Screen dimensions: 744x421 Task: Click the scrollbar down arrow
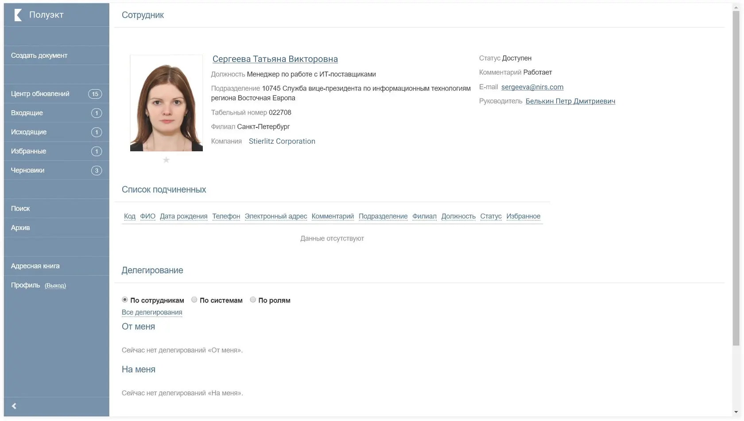(736, 412)
